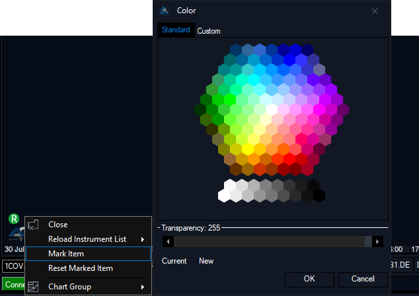Click transparency scrollbar right arrow

(x=377, y=242)
